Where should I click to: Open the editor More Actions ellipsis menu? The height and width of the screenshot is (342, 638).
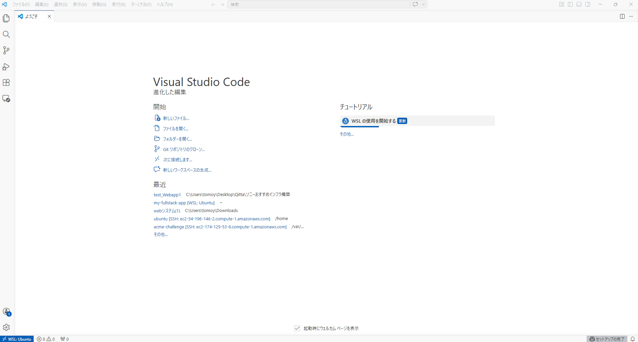[631, 16]
